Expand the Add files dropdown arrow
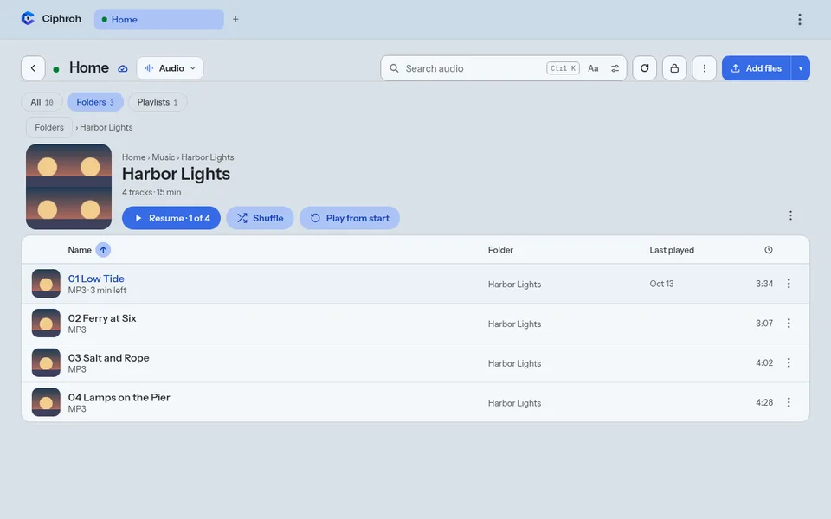Screen dimensions: 831x519 tap(800, 68)
